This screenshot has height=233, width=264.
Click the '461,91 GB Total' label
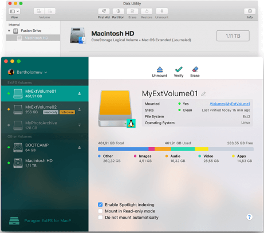coord(111,143)
